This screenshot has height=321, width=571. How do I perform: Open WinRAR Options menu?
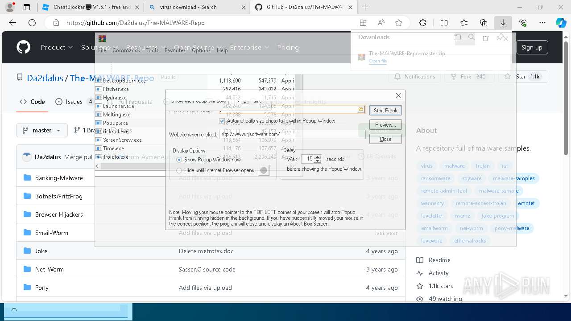(x=201, y=50)
